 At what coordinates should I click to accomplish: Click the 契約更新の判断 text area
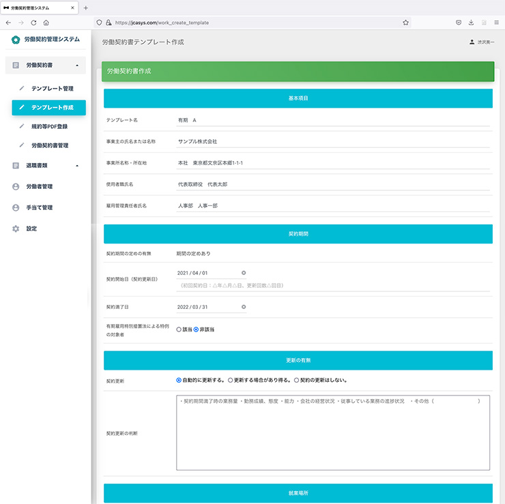(x=333, y=433)
